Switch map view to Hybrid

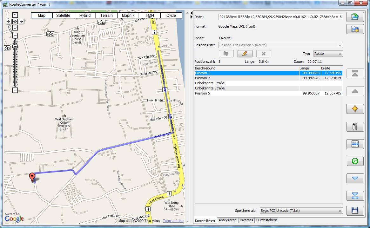85,16
